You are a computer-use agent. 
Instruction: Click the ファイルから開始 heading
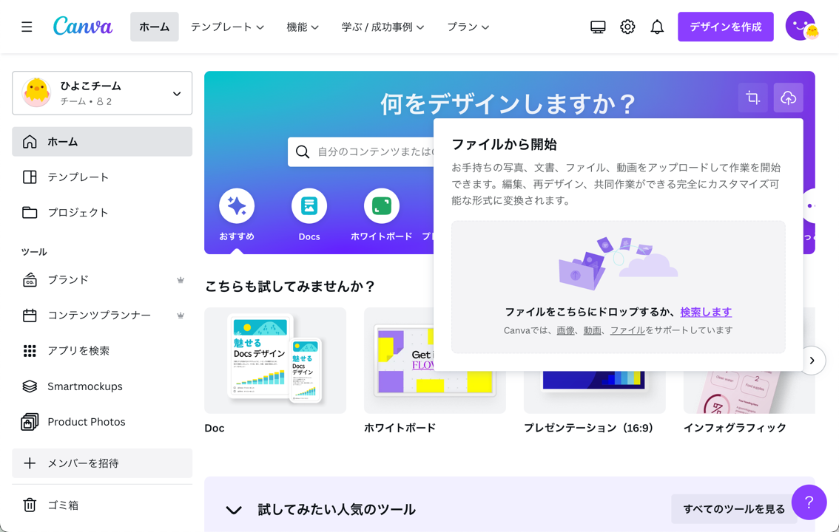tap(504, 144)
